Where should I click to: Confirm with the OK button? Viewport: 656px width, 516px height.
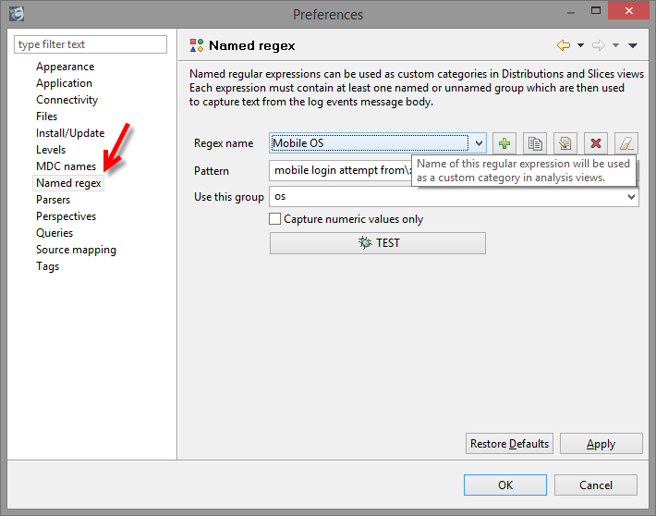[x=505, y=485]
